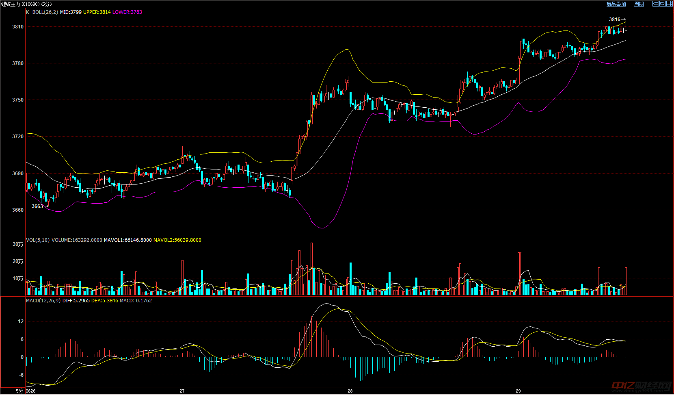Click the 20万 volume axis label
This screenshot has height=395, width=674.
pos(18,261)
